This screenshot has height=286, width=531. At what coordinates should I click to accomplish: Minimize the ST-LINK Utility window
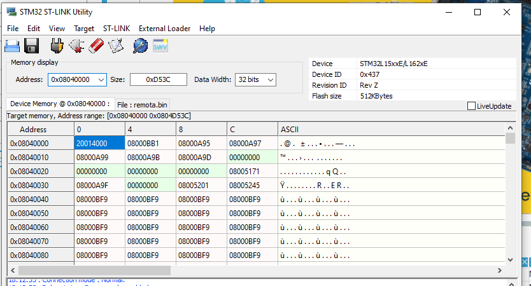click(x=449, y=12)
